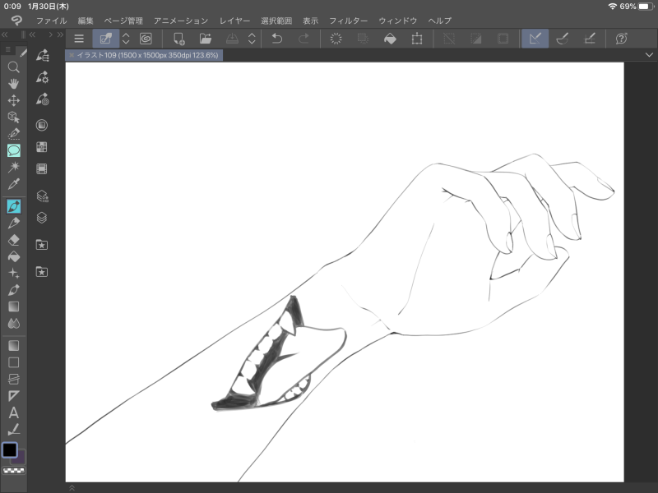
Task: Open the ヘルプ menu
Action: 440,21
